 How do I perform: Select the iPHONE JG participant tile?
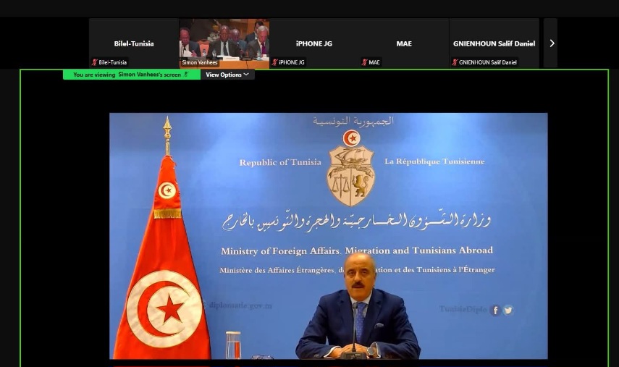[x=313, y=43]
